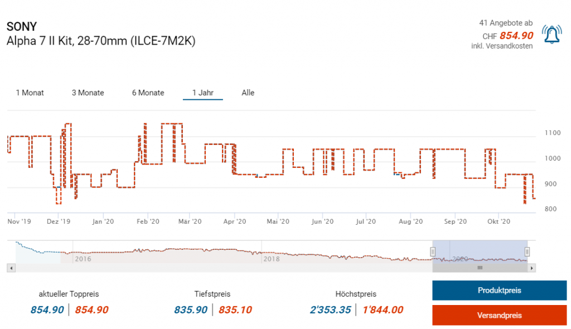Click the 2018 area in the navigator
Image resolution: width=571 pixels, height=329 pixels.
272,259
